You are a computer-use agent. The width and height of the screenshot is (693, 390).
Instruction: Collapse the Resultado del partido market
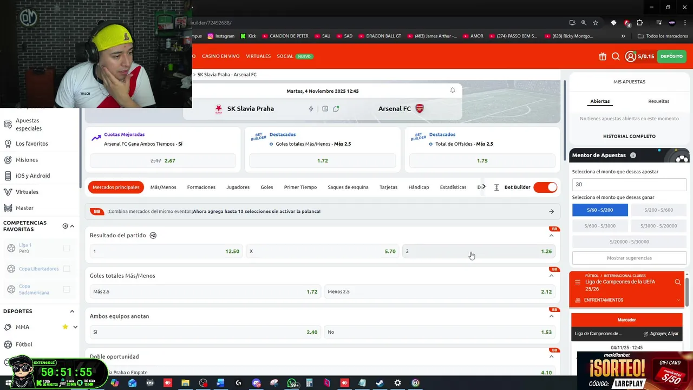coord(551,236)
